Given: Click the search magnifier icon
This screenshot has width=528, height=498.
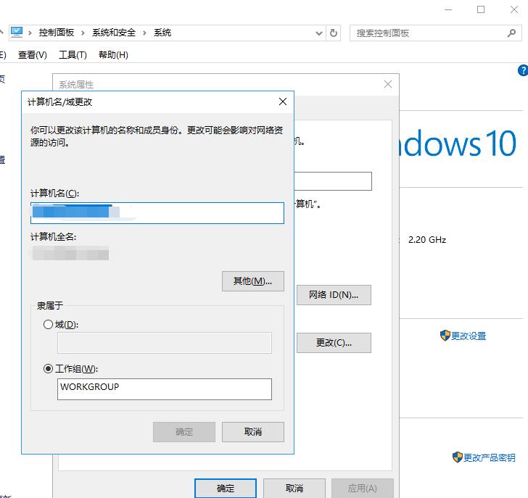Looking at the screenshot, I should tap(511, 33).
